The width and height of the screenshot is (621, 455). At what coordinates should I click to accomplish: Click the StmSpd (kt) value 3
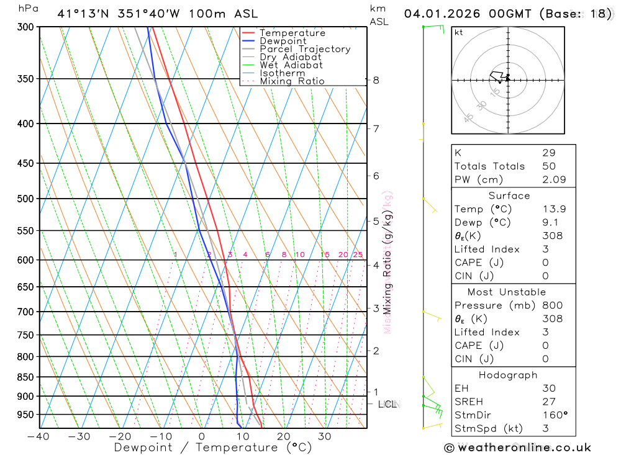click(545, 429)
